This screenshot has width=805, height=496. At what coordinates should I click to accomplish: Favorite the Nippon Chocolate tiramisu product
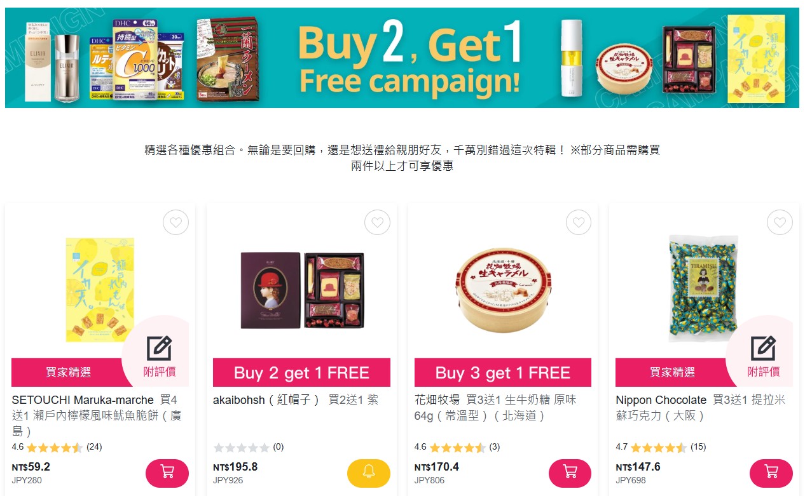780,222
